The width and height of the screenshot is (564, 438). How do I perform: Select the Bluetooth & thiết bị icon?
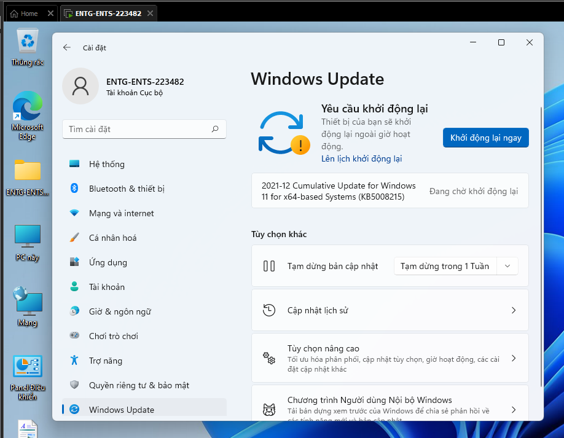point(74,188)
